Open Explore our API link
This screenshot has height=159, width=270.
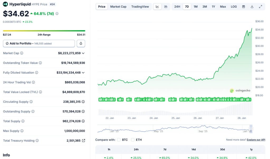click(x=256, y=140)
